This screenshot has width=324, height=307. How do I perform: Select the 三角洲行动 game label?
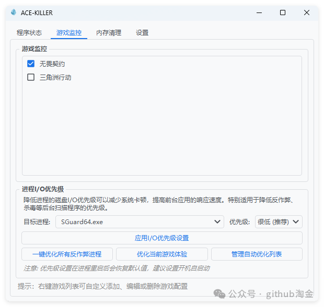[x=55, y=78]
